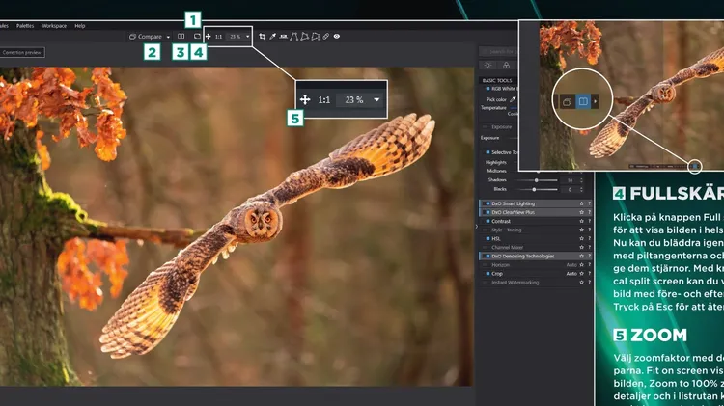
Task: Toggle the HSL correction switch
Action: 487,238
